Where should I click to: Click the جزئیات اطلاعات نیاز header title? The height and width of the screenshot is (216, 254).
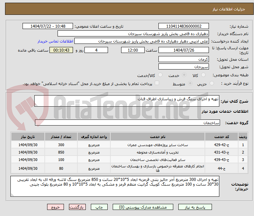click(x=228, y=9)
